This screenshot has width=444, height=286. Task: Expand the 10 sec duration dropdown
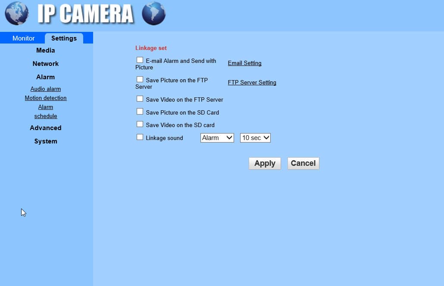click(x=256, y=138)
